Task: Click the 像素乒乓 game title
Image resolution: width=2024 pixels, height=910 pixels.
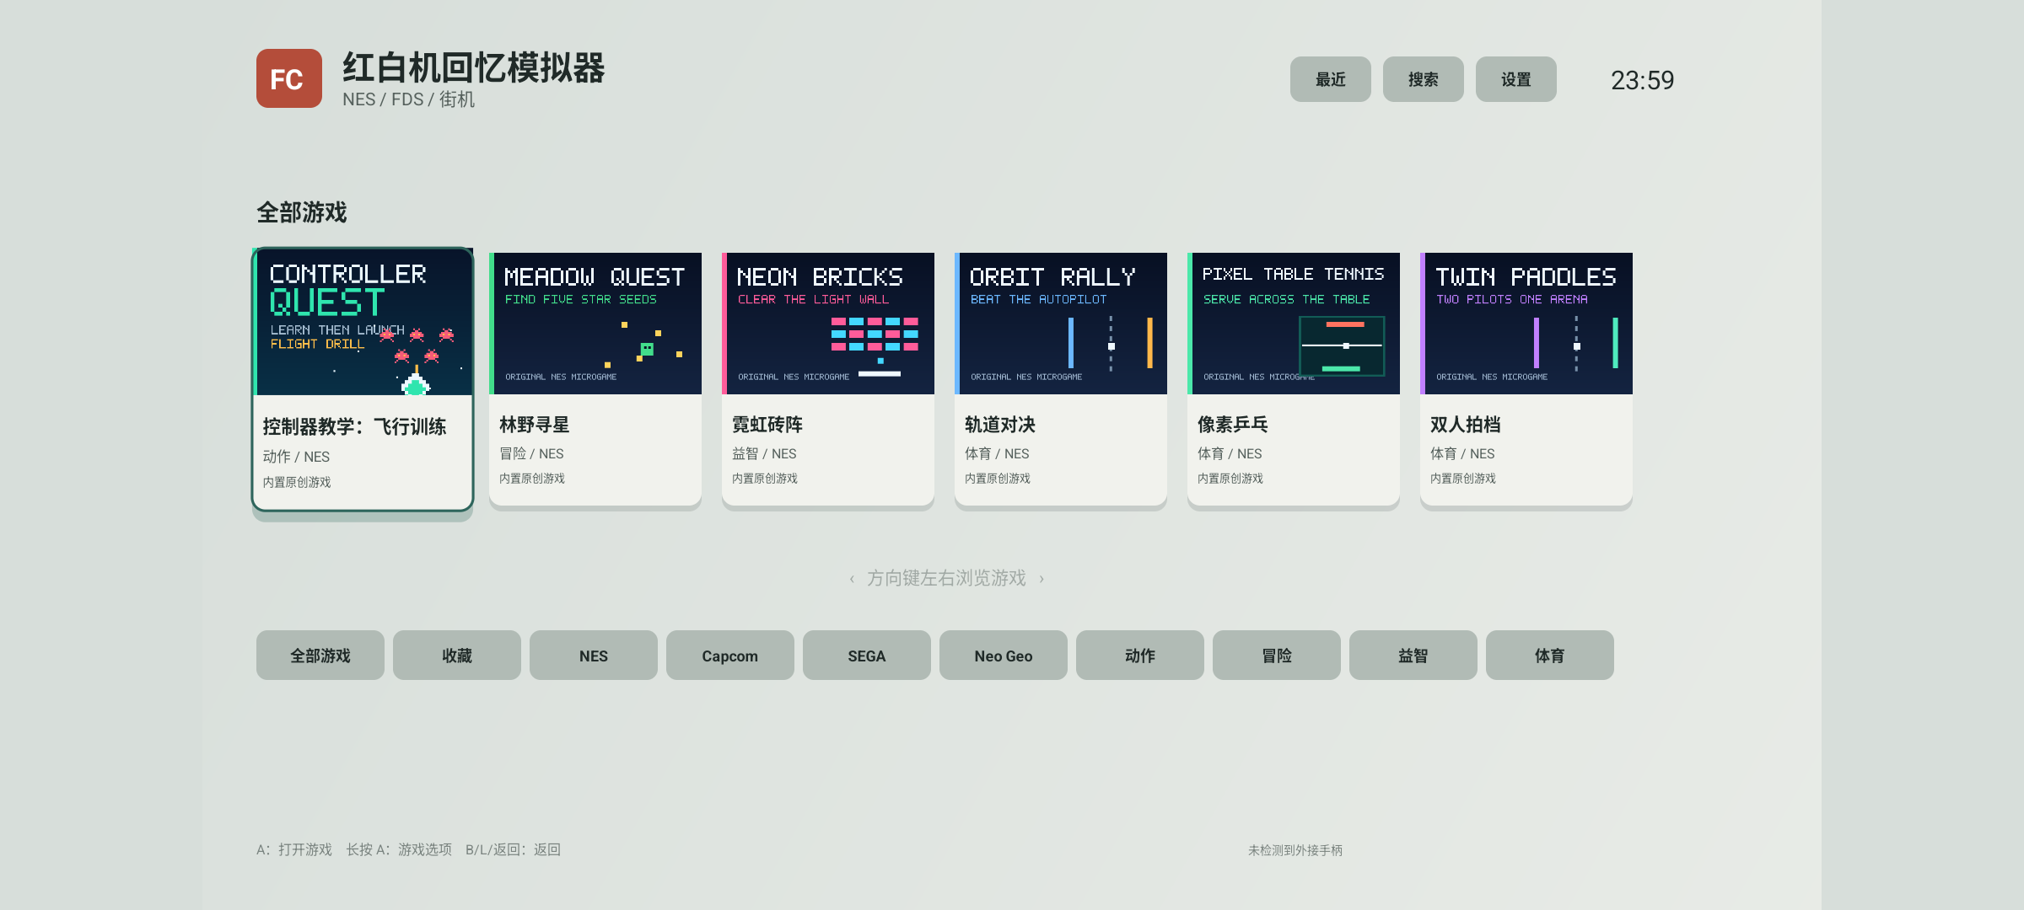Action: (x=1233, y=425)
